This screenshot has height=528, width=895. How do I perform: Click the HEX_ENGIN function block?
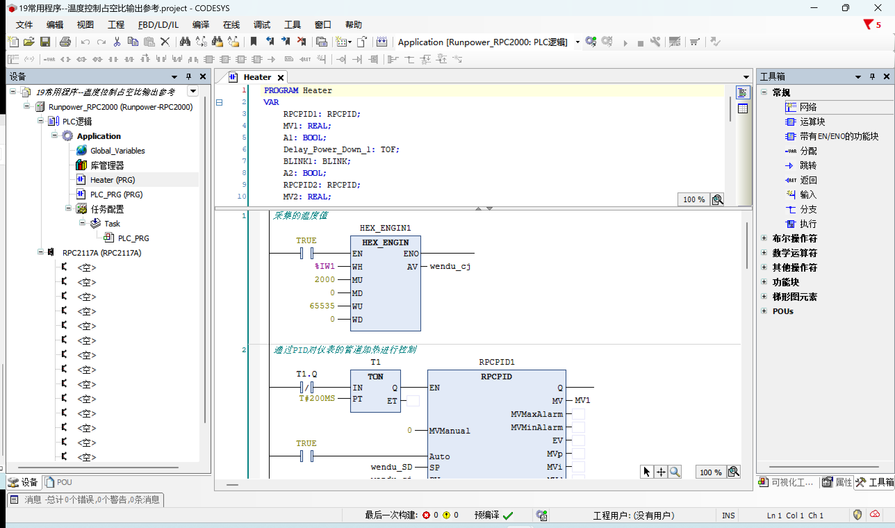pos(385,283)
